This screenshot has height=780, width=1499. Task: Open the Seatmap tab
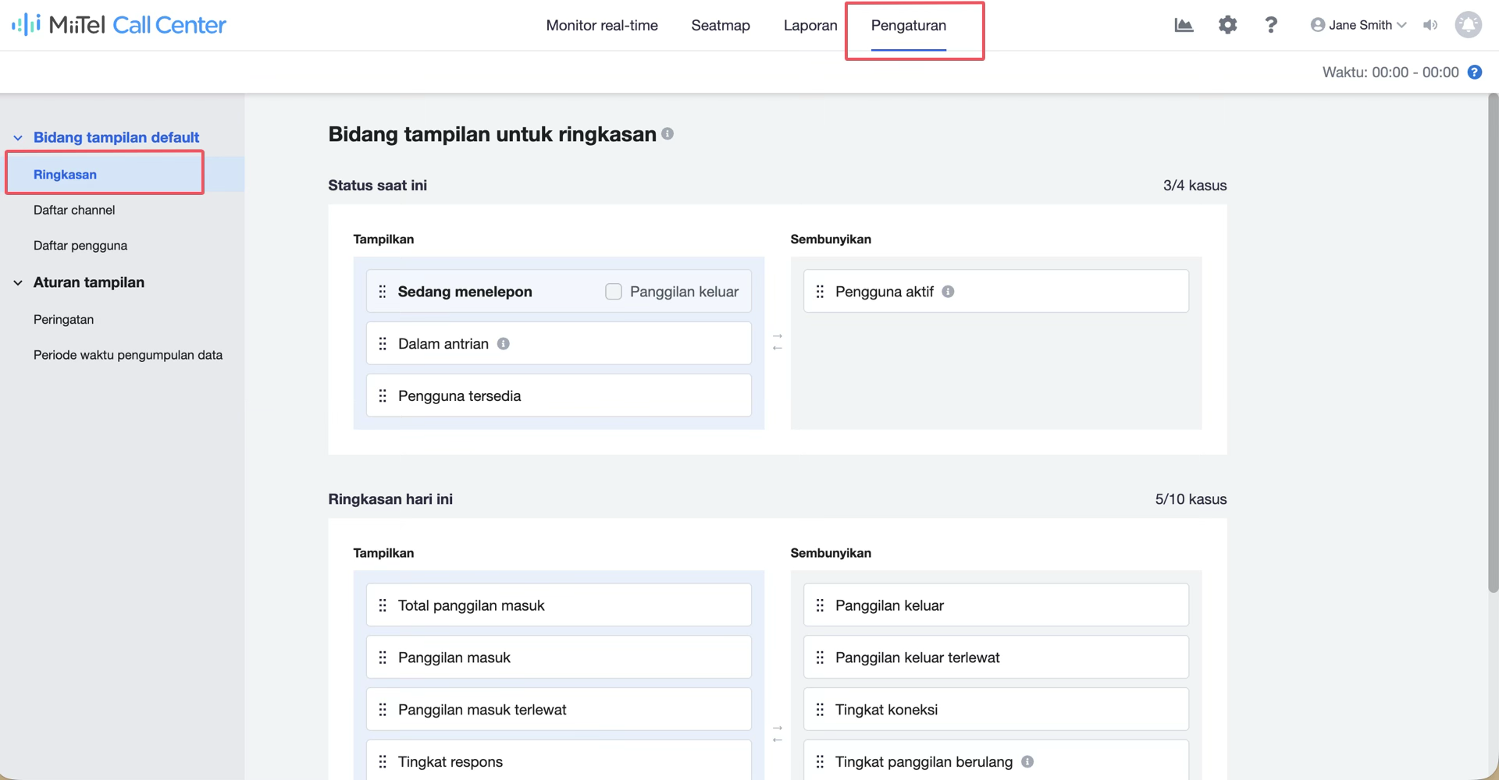coord(721,26)
